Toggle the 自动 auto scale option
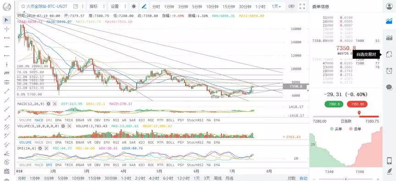Viewport: 396px width, 181px height. point(303,178)
